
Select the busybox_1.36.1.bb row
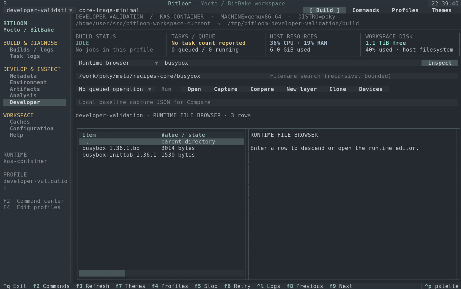161,148
